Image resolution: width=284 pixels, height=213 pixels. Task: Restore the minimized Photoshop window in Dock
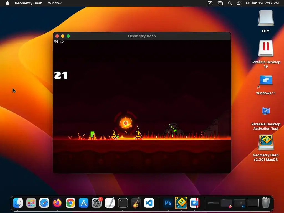coord(240,203)
